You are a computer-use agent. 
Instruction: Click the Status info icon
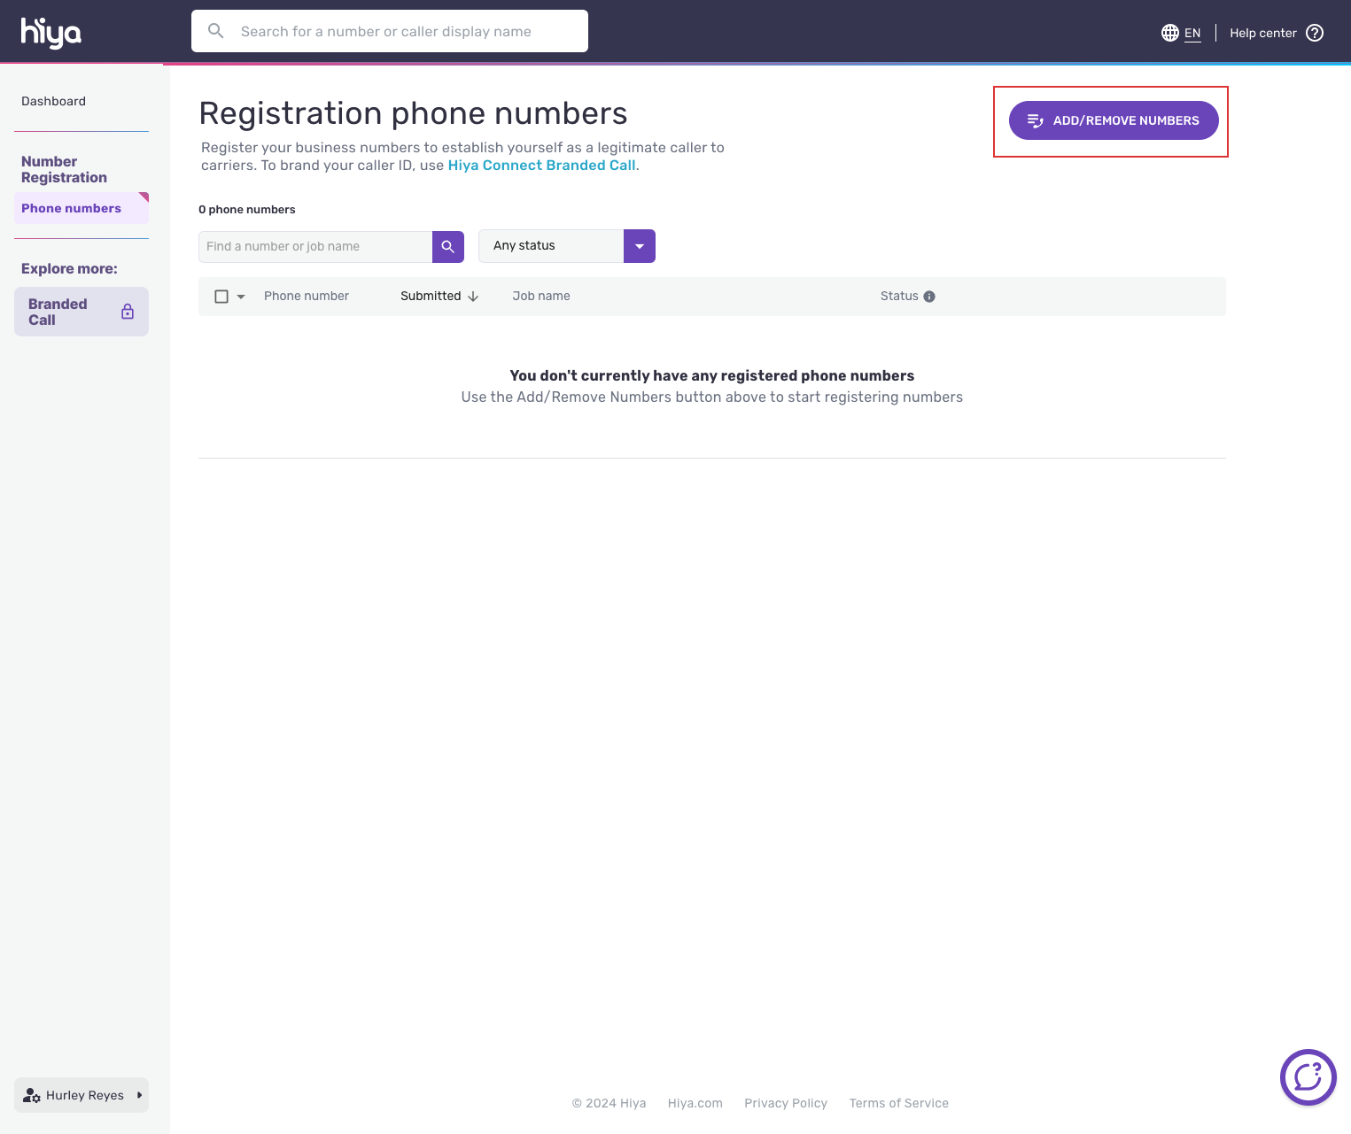pos(929,297)
